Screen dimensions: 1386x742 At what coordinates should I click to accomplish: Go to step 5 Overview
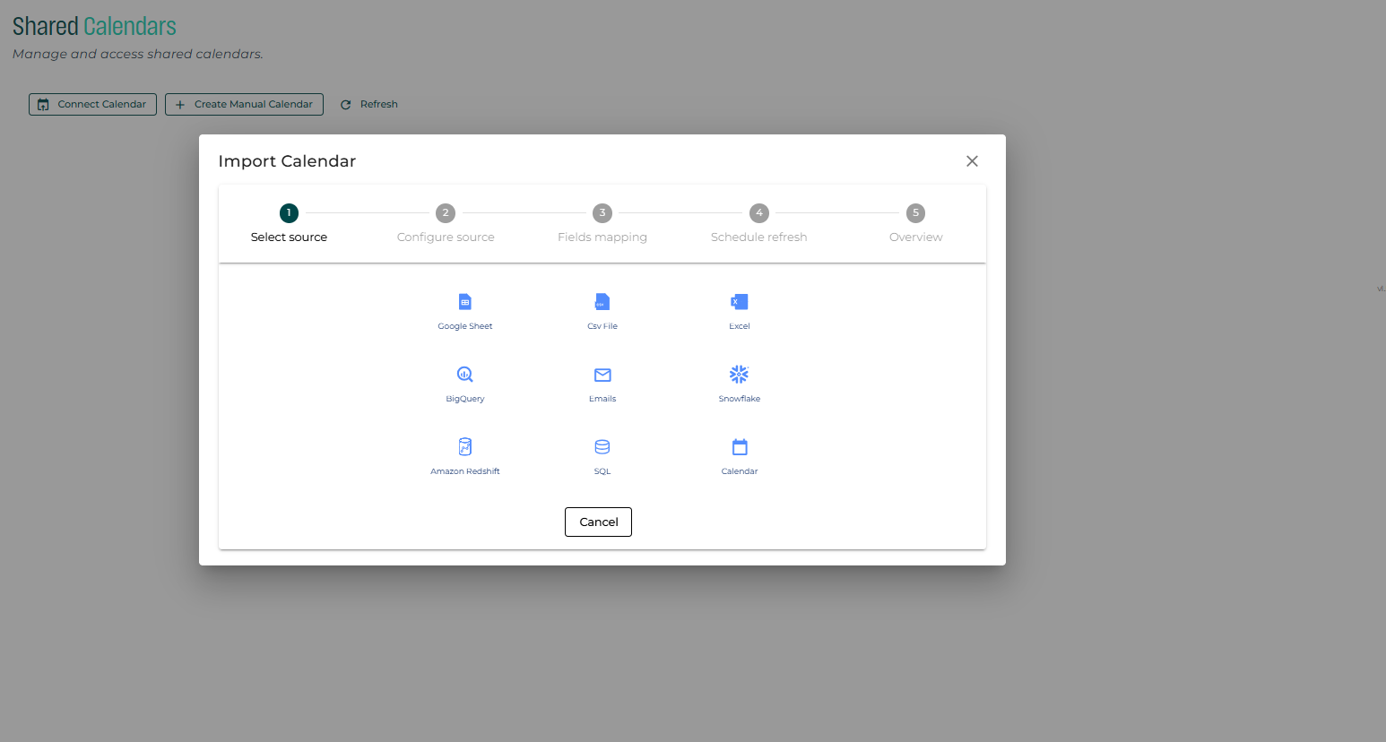[x=915, y=213]
